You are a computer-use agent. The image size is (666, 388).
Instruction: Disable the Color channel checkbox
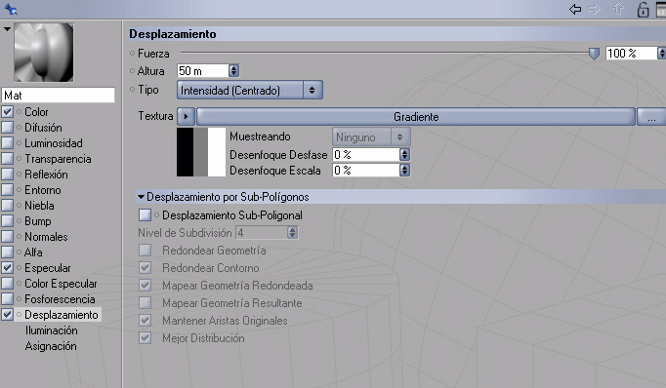point(7,112)
